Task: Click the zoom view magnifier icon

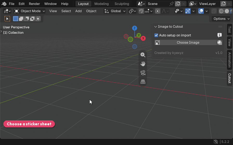Action: pos(143,55)
